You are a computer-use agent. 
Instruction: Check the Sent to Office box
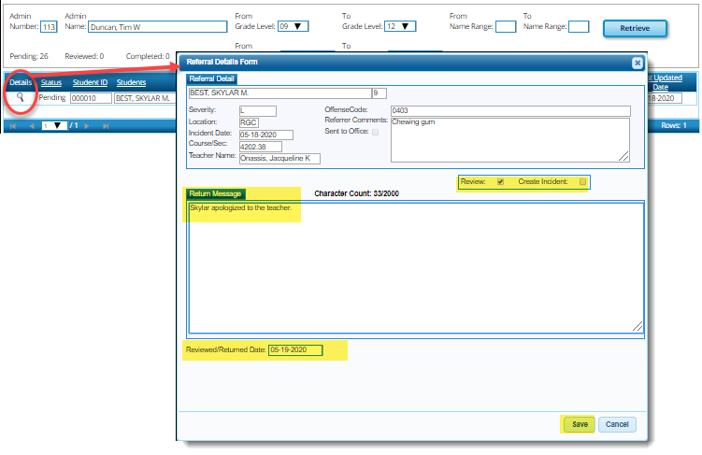(x=376, y=133)
